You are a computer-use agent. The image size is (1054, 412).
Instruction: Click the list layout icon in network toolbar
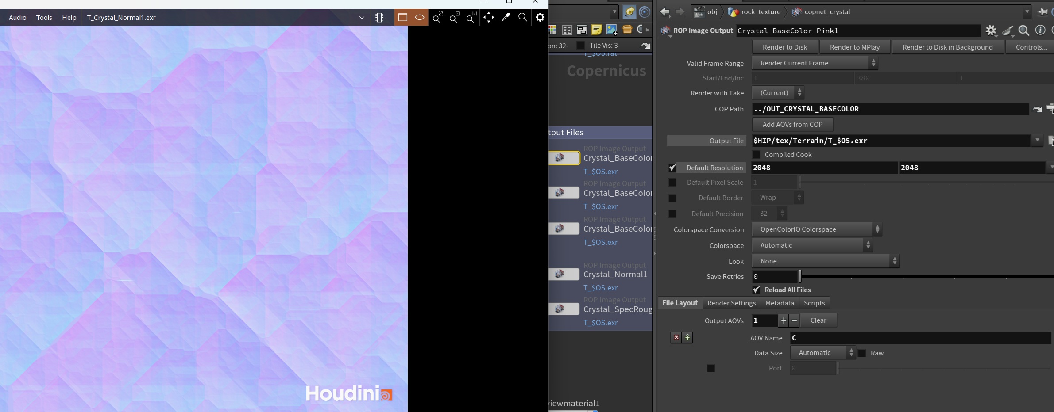pyautogui.click(x=567, y=30)
